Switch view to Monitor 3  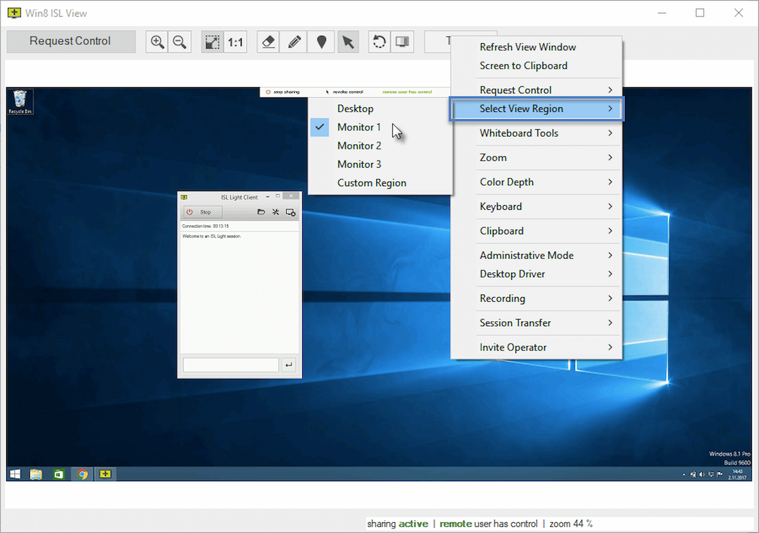tap(359, 164)
